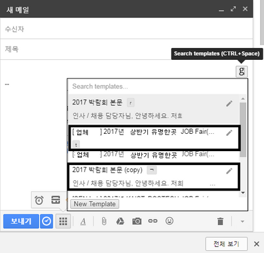Screen dimensions: 264x253
Task: Minimize the 새 메일 compose window
Action: (221, 10)
